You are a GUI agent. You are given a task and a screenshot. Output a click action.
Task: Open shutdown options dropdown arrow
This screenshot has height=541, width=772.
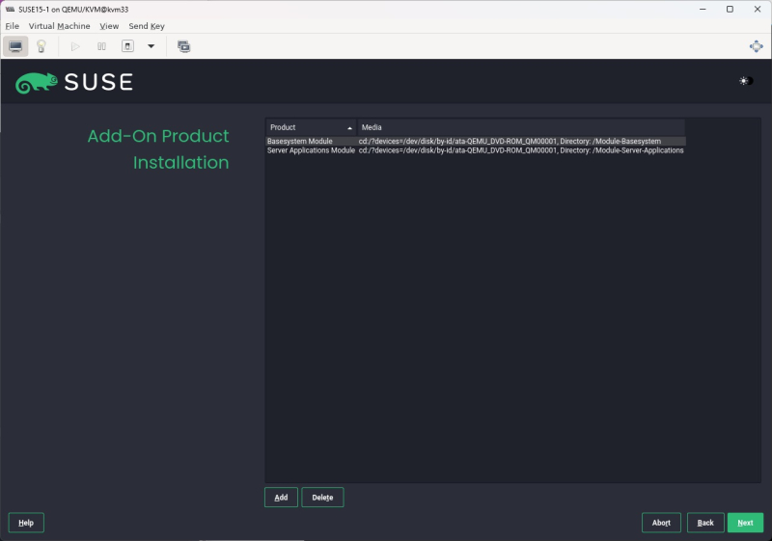(152, 46)
